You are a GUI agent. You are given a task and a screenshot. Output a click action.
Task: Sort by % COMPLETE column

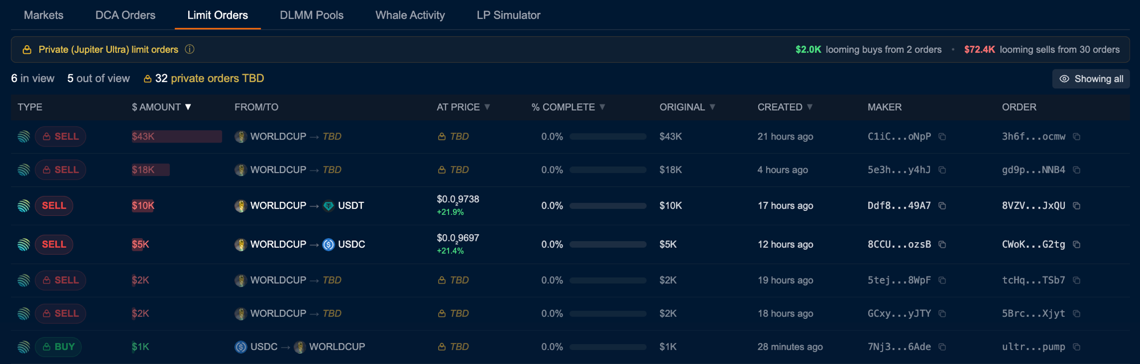(x=568, y=107)
